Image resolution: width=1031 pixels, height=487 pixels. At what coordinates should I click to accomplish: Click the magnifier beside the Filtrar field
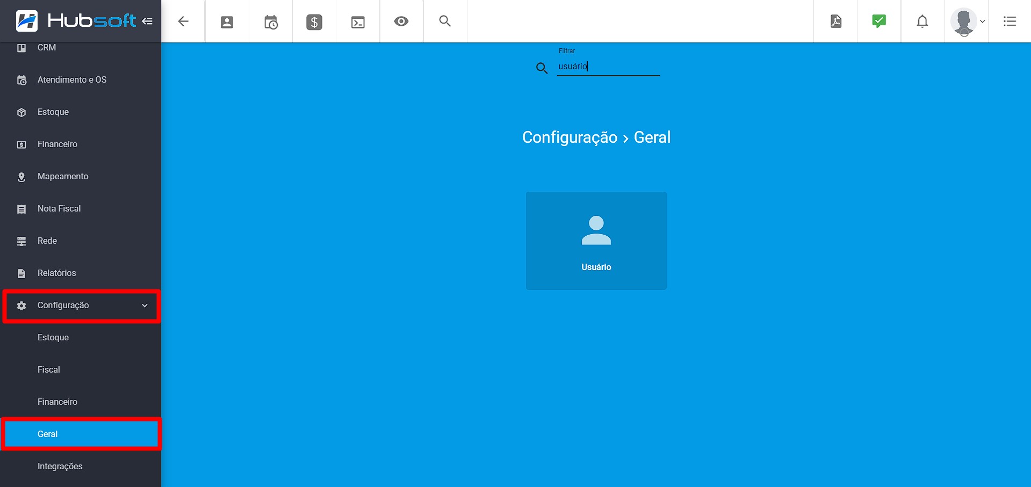[542, 68]
